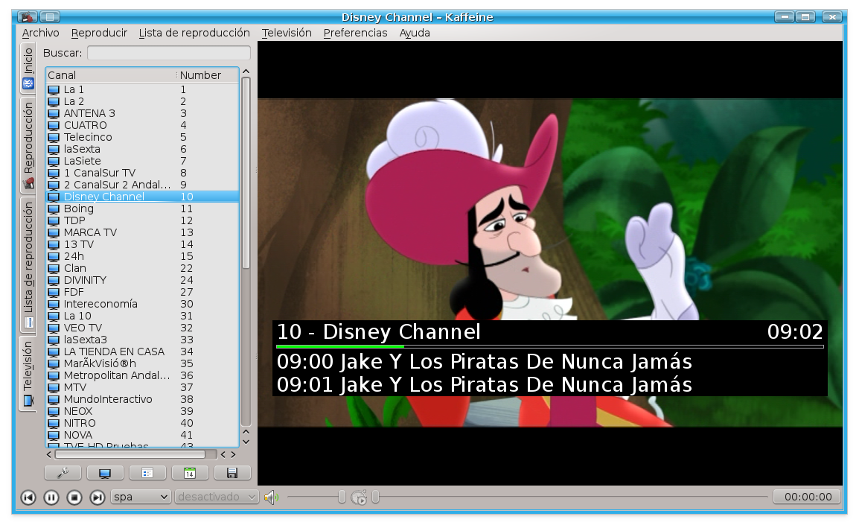
Task: Open the Lista de reproducción menu
Action: [x=194, y=33]
